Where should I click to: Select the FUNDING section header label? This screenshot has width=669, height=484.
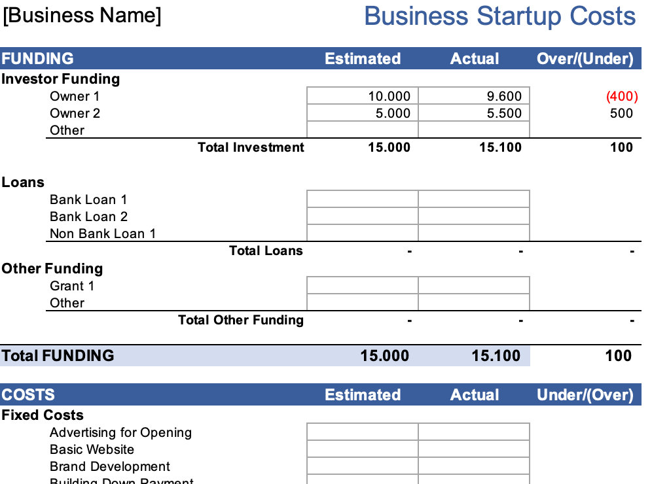pos(37,59)
